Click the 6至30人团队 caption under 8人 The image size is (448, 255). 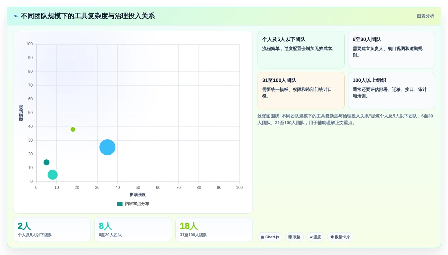coord(110,235)
